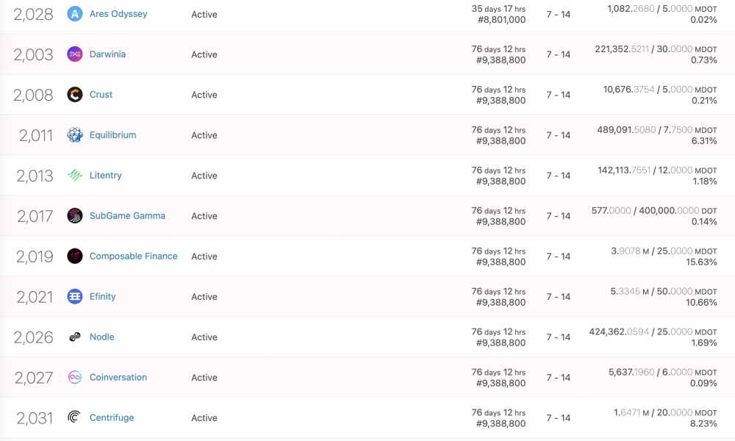Click the SubGame Gamma logo icon
The image size is (735, 441).
pos(74,215)
